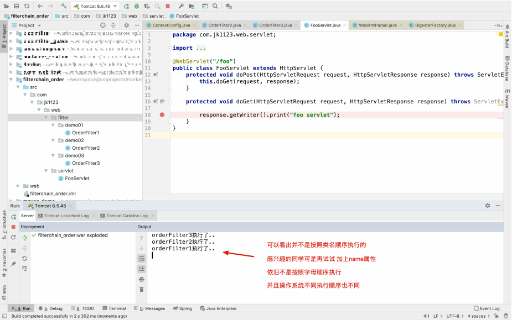Start debugging with the green bug icon
Image resolution: width=512 pixels, height=320 pixels.
click(137, 6)
